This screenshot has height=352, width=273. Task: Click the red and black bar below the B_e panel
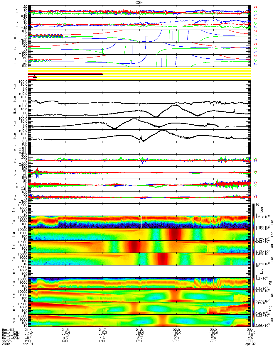(65, 74)
